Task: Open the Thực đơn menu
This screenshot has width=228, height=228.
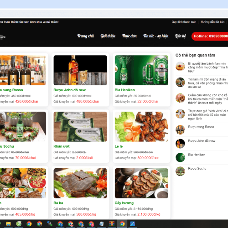Action: (130, 36)
